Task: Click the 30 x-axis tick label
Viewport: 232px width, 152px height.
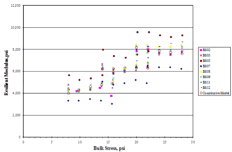Action: coord(193,142)
